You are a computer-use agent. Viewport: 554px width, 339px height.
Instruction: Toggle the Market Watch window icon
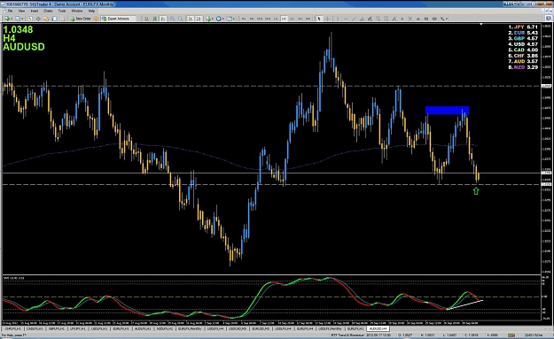(29, 19)
